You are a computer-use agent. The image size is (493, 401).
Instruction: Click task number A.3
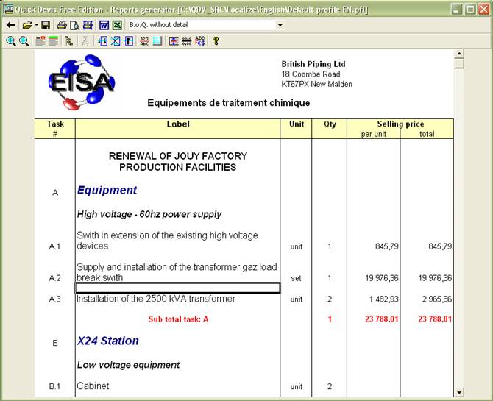[x=54, y=299]
